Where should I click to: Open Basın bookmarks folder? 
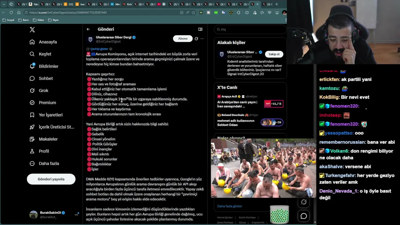(24, 20)
